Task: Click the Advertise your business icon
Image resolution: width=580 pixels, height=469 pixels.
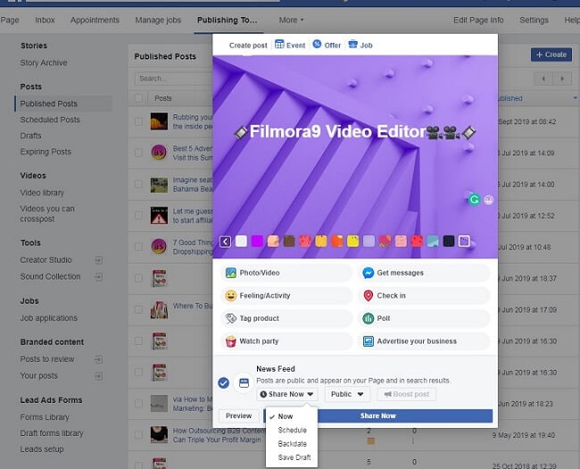Action: coord(368,341)
